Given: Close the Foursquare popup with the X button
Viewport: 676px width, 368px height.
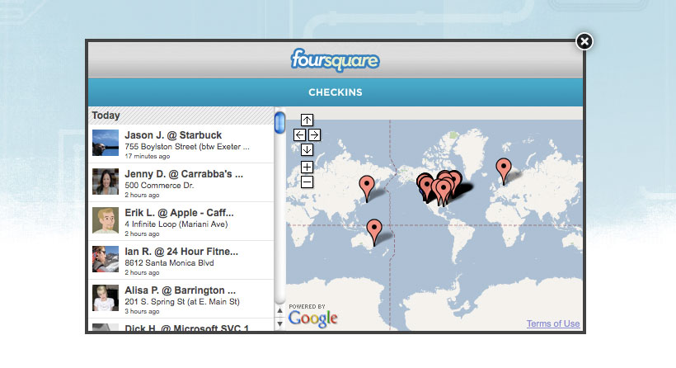Looking at the screenshot, I should (584, 41).
